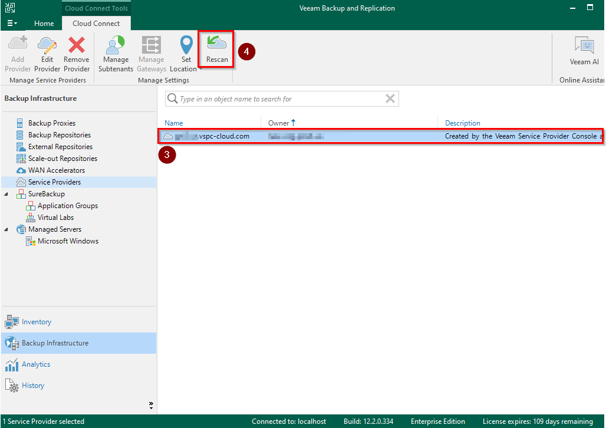
Task: Click the Cloud Connect Tools contextual tab
Action: [96, 8]
